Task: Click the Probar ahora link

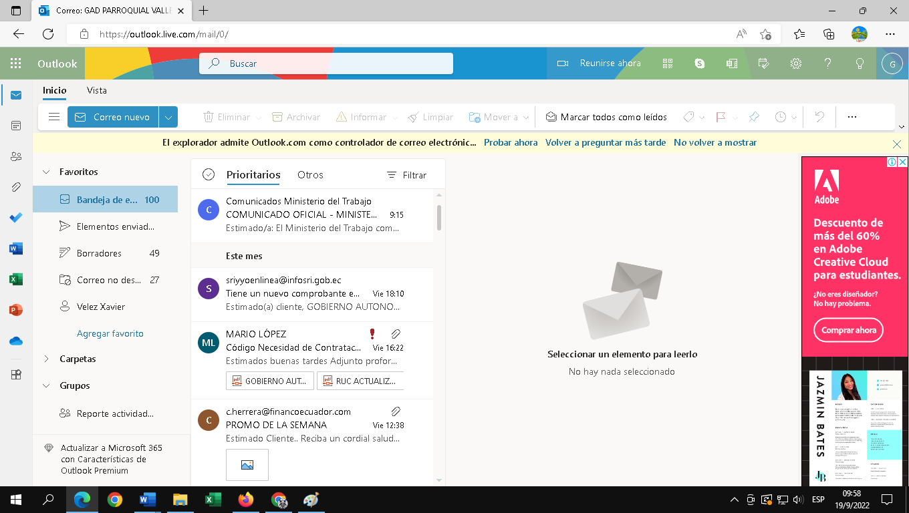Action: pyautogui.click(x=511, y=142)
